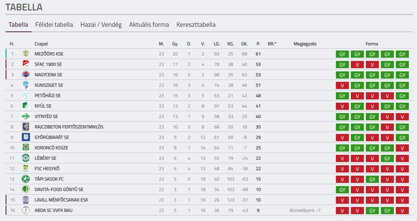
Task: Open the Nagycenk SE club badge
Action: [25, 75]
